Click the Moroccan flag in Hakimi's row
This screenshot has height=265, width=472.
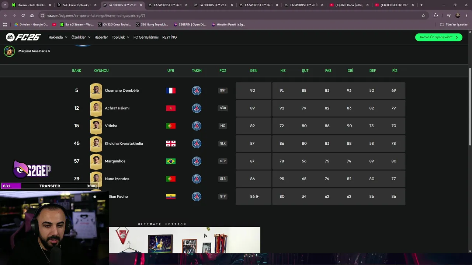click(x=171, y=108)
